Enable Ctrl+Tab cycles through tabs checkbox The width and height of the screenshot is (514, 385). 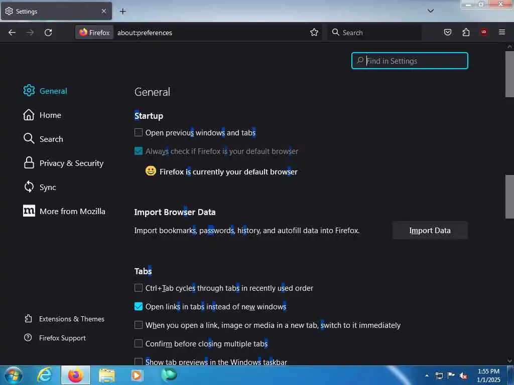(139, 288)
